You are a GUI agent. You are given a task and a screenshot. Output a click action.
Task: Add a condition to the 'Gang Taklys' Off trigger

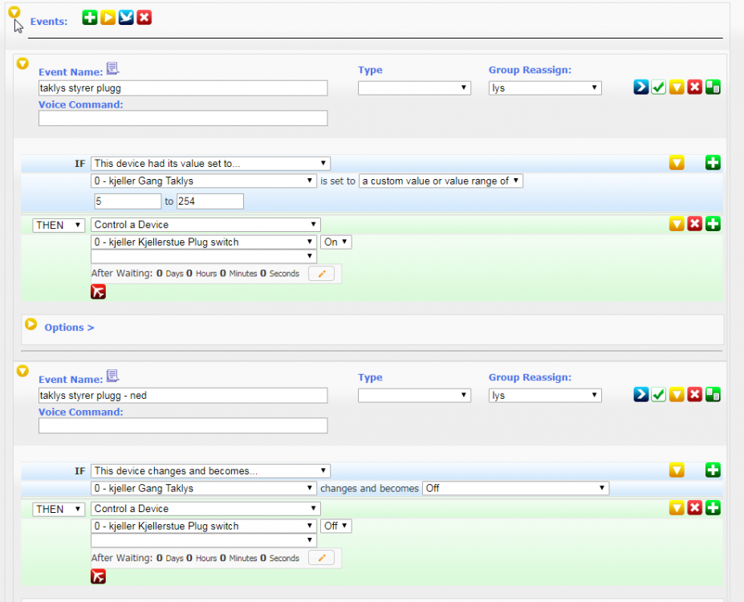713,470
